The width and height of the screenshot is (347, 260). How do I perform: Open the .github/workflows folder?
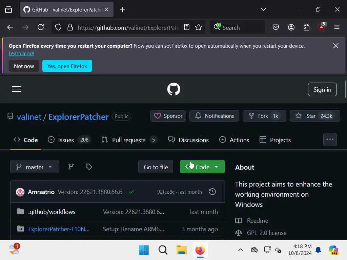[x=52, y=212]
